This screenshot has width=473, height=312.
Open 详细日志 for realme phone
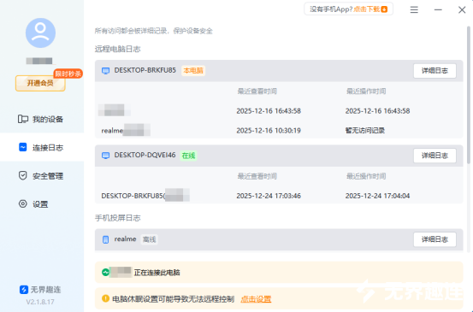[435, 239]
